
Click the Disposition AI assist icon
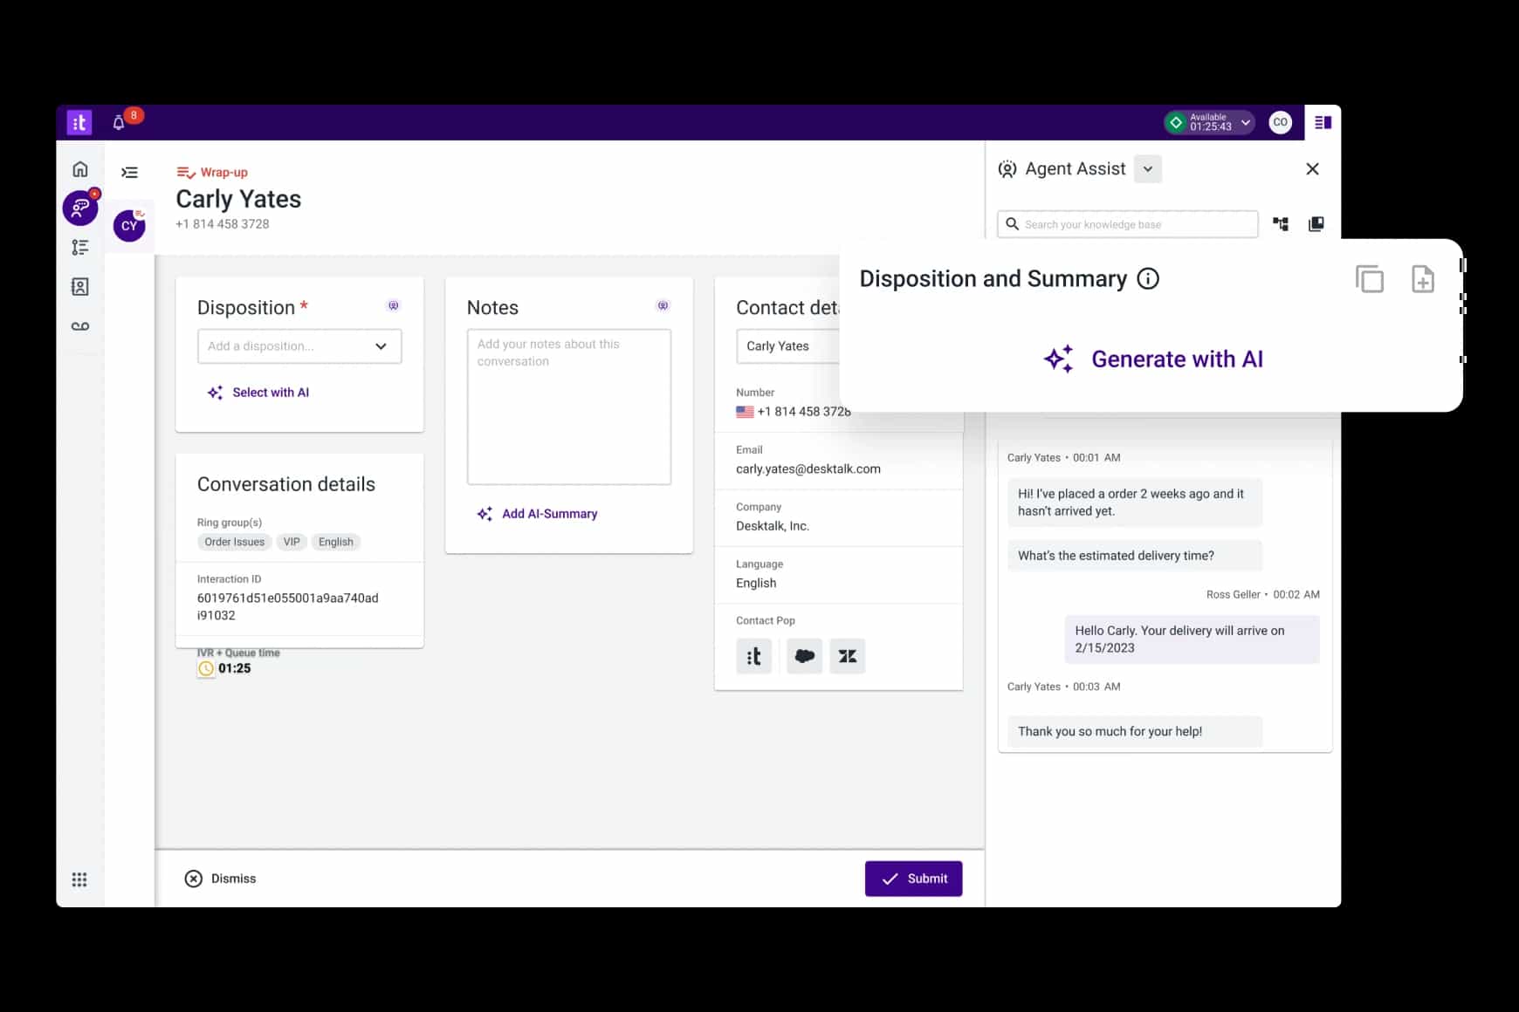point(394,306)
